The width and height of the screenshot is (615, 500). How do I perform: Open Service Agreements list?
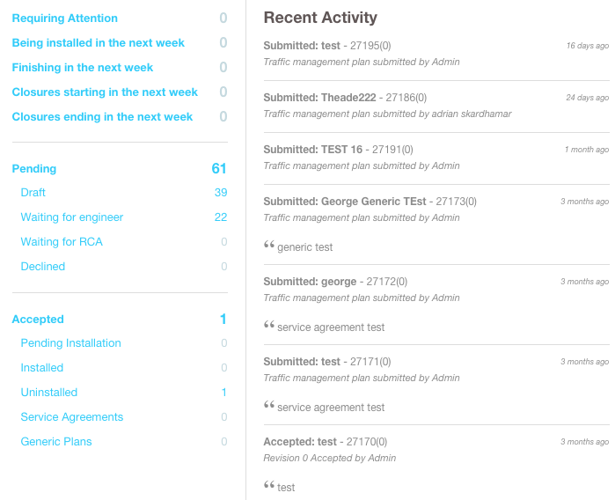72,417
